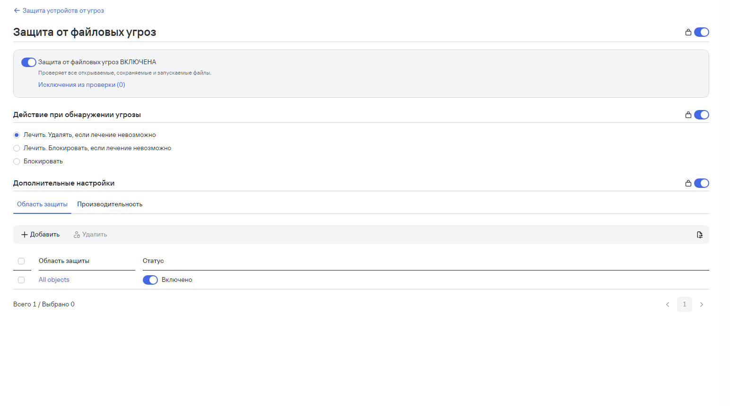Open the Область защиты tab
730x406 pixels.
click(42, 204)
